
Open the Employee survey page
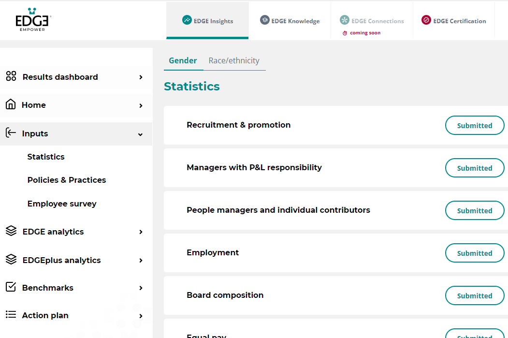click(62, 204)
